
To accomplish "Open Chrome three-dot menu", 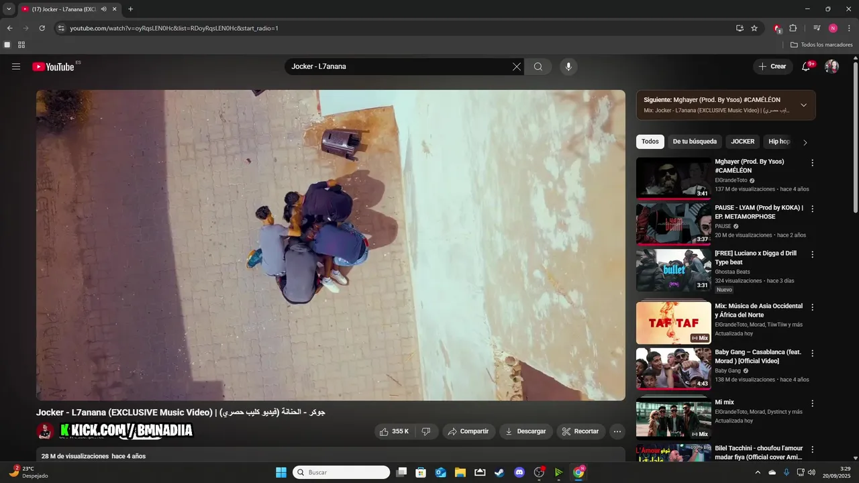I will coord(849,28).
